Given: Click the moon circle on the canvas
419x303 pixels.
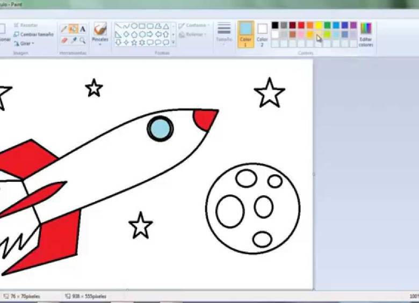Looking at the screenshot, I should (252, 208).
